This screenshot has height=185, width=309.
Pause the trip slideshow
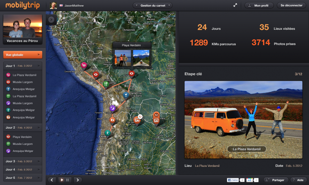[x=68, y=180]
